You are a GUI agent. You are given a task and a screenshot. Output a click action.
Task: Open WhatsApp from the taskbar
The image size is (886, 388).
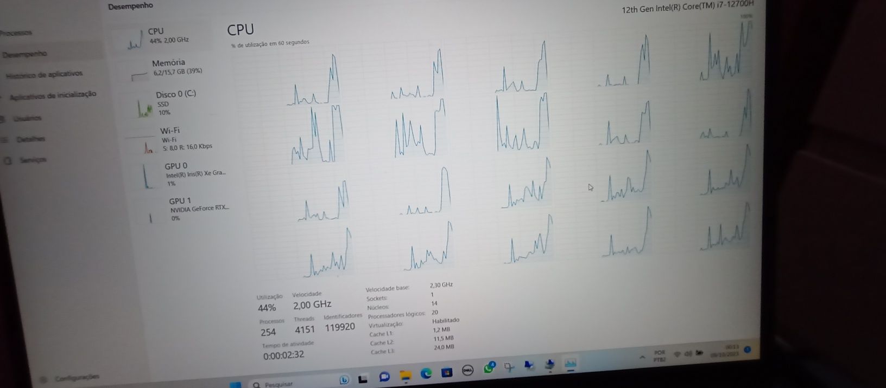coord(489,368)
